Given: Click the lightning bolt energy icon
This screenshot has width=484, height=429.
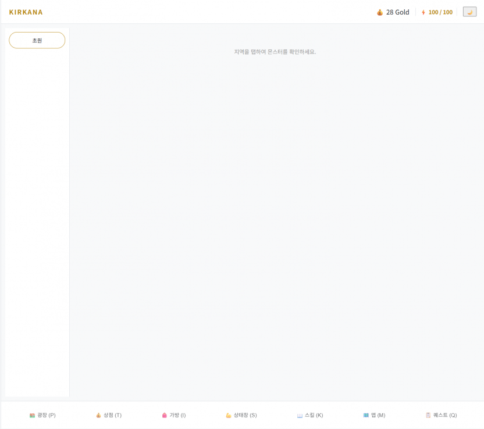Looking at the screenshot, I should pyautogui.click(x=424, y=12).
